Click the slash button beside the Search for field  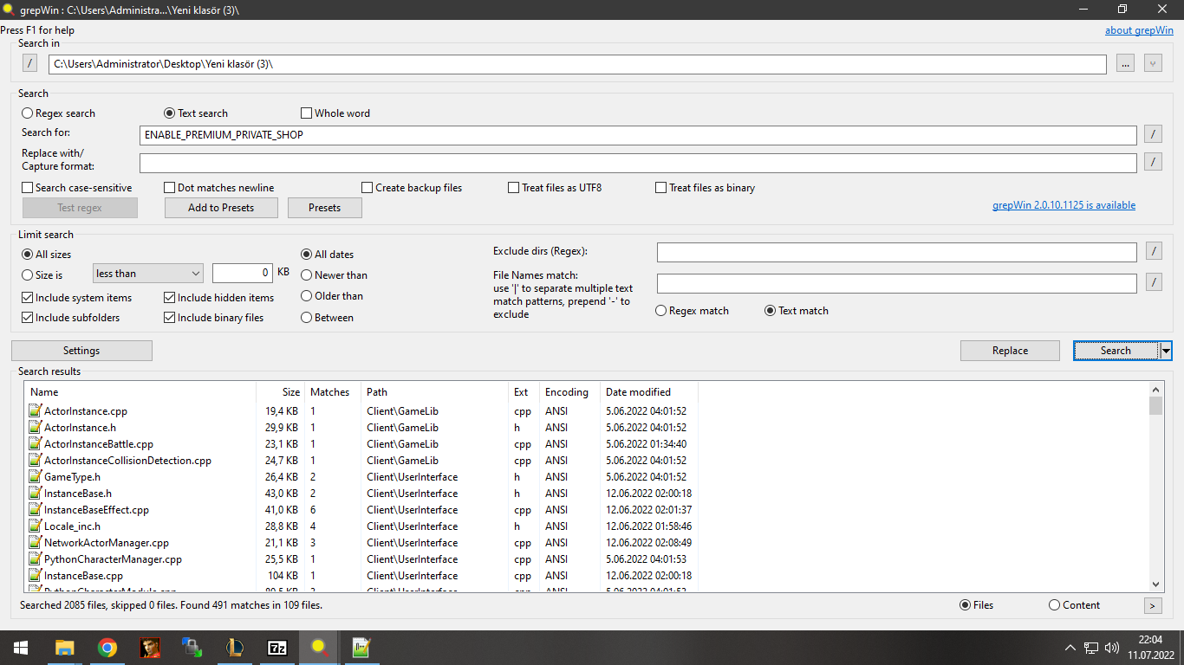[1154, 134]
